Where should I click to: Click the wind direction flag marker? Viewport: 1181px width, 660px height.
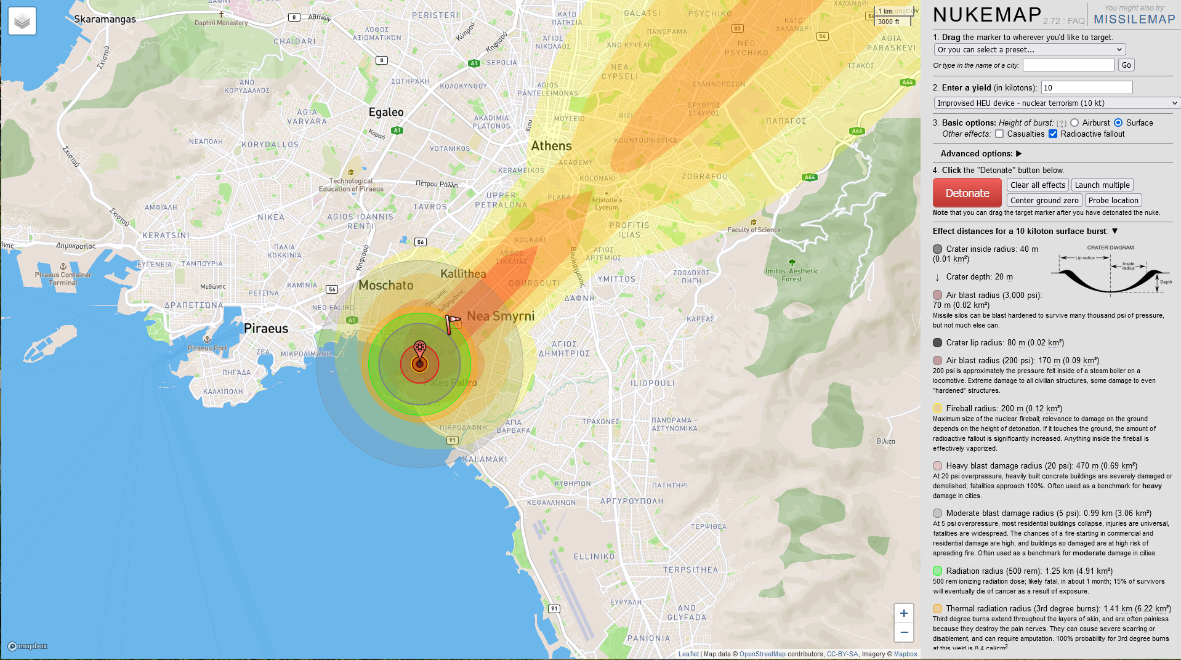452,323
